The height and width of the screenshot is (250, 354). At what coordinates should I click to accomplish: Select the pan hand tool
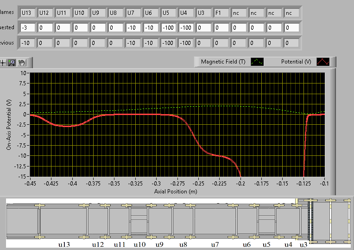tap(22, 63)
